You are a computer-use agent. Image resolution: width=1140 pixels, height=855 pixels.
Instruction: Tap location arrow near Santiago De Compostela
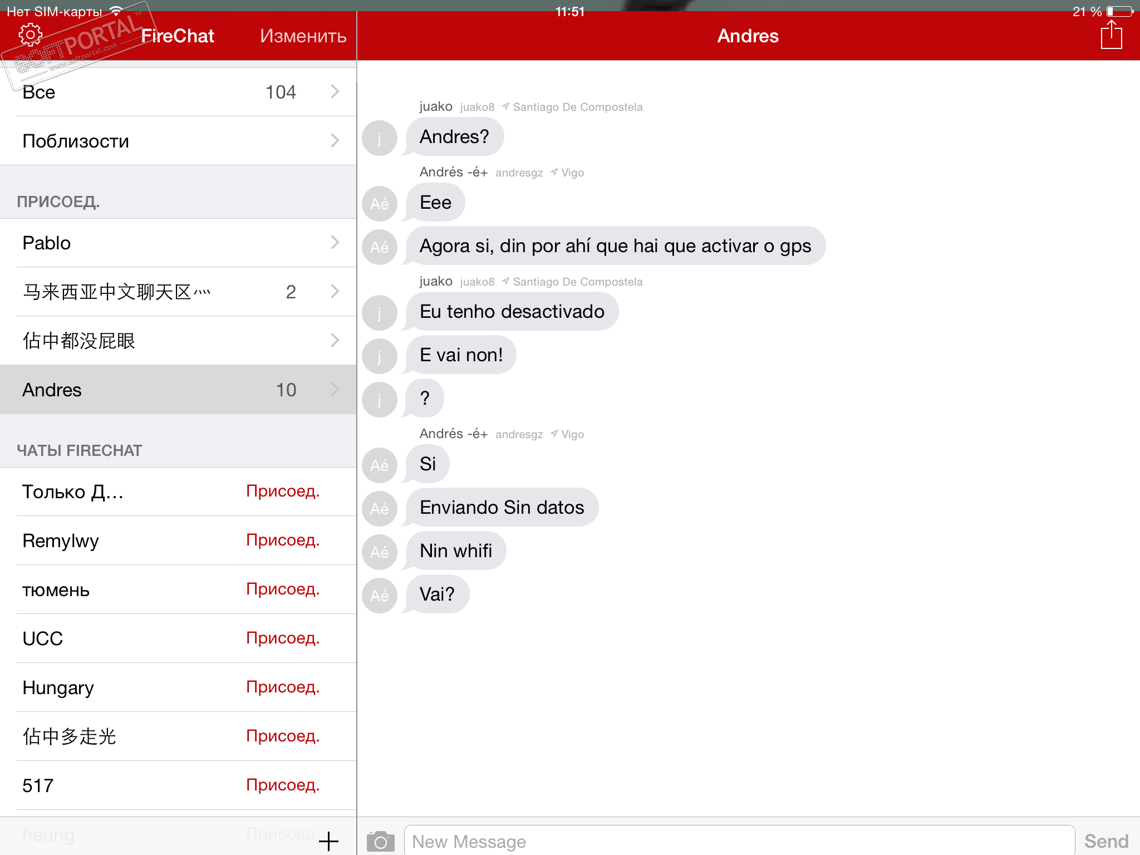coord(505,107)
